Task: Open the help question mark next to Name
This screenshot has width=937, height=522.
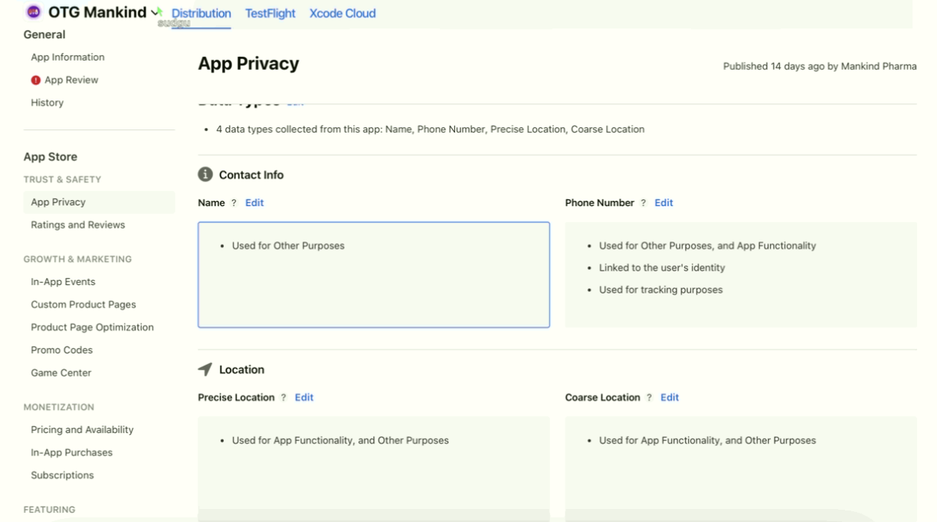Action: 234,203
